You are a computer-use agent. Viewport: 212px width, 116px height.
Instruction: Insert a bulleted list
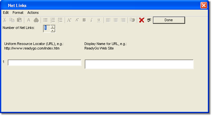coord(46,20)
